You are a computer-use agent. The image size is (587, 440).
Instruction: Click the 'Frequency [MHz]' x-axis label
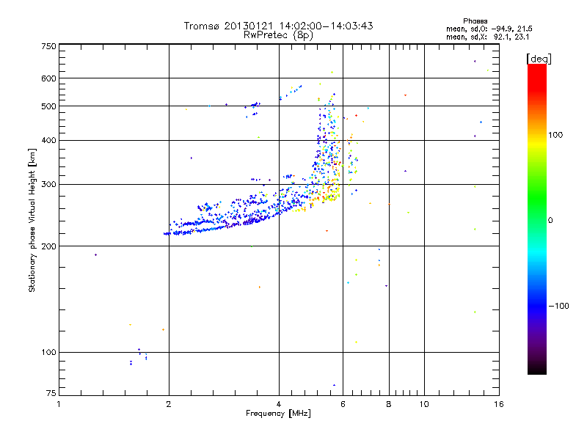coord(278,414)
